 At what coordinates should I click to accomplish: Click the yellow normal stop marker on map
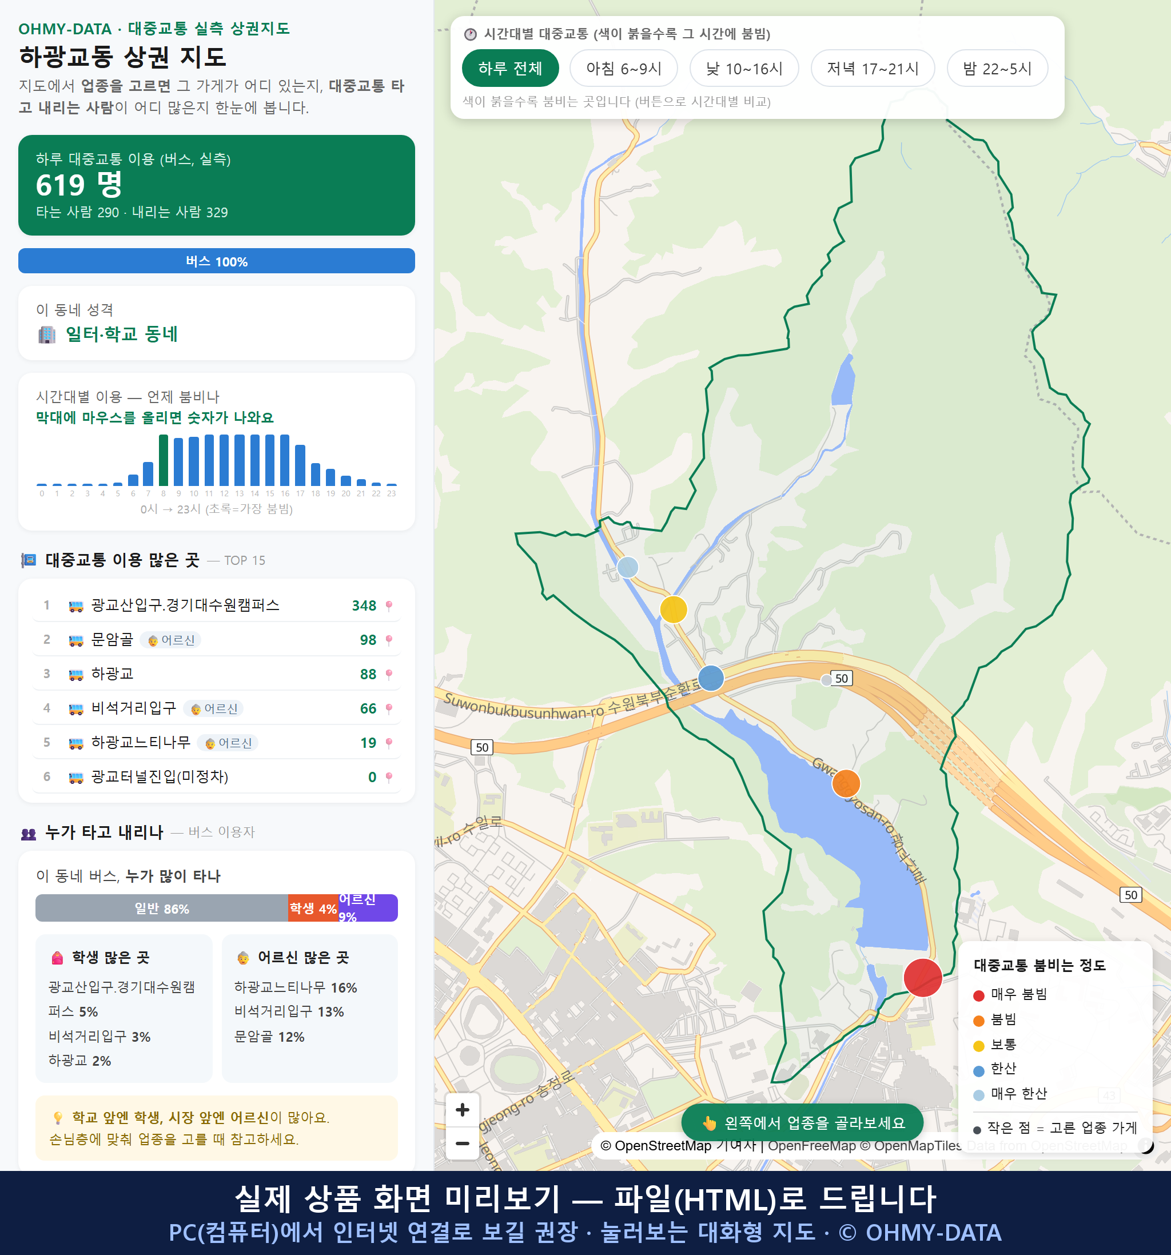[x=674, y=609]
